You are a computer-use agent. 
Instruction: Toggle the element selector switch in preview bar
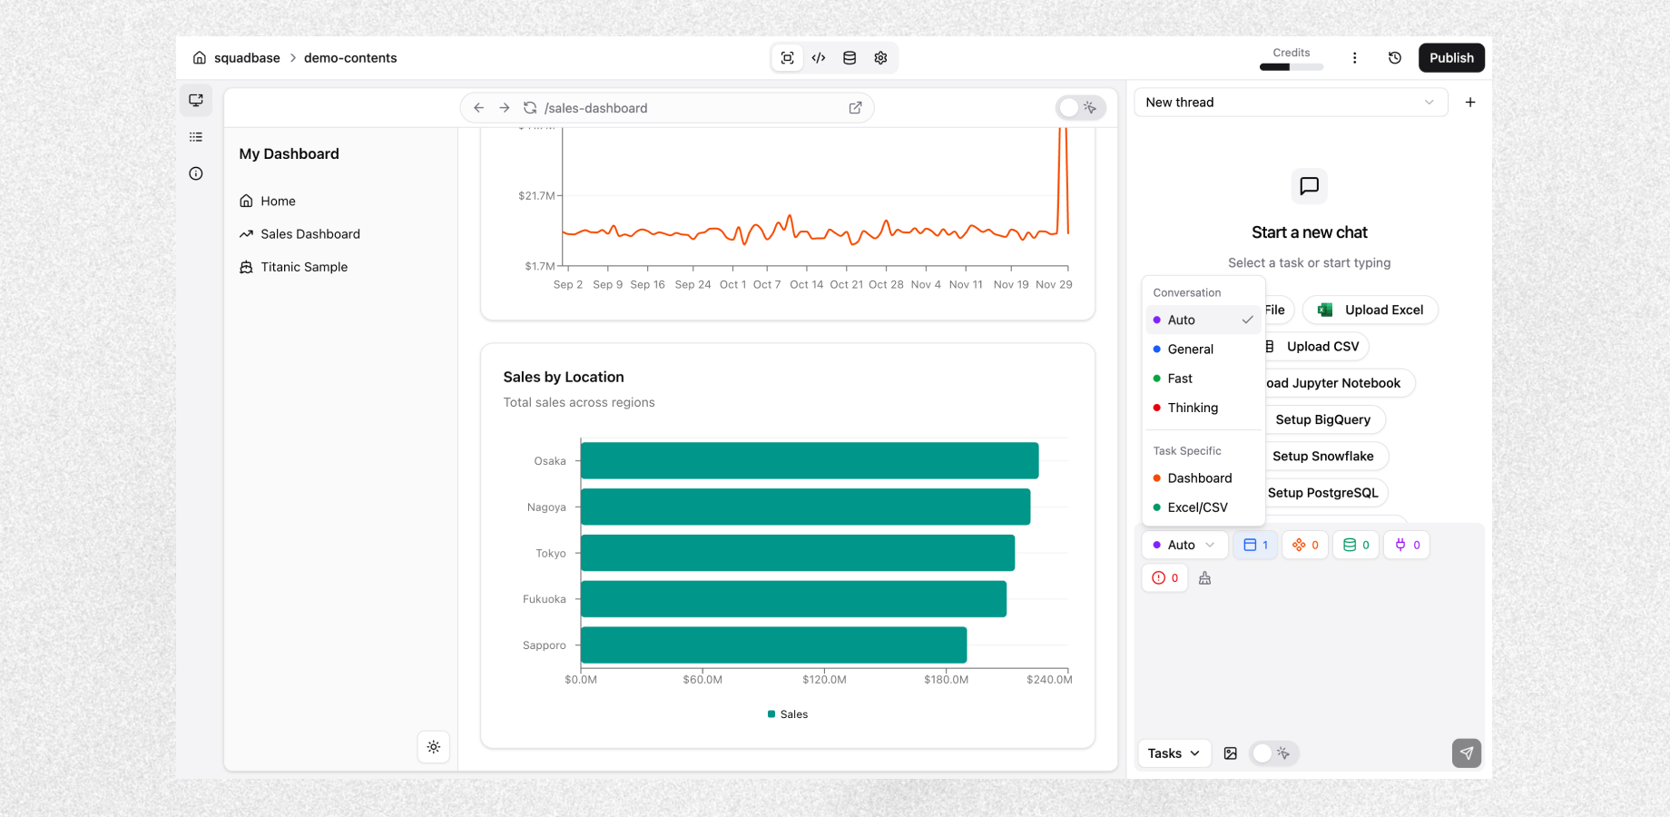(1080, 108)
